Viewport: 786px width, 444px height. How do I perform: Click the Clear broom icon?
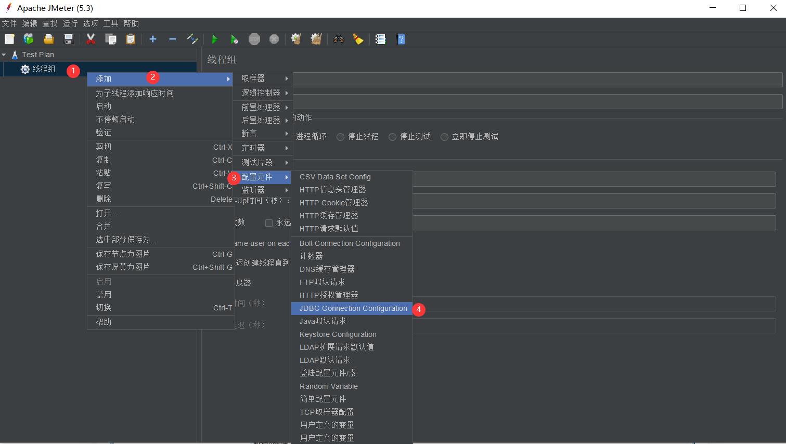tap(296, 39)
